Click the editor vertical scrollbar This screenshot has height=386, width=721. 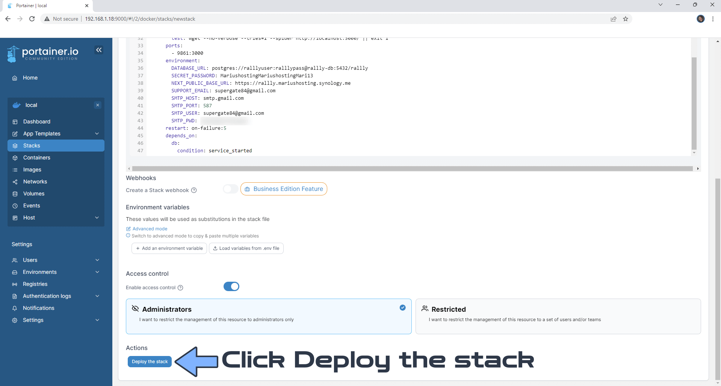(694, 103)
